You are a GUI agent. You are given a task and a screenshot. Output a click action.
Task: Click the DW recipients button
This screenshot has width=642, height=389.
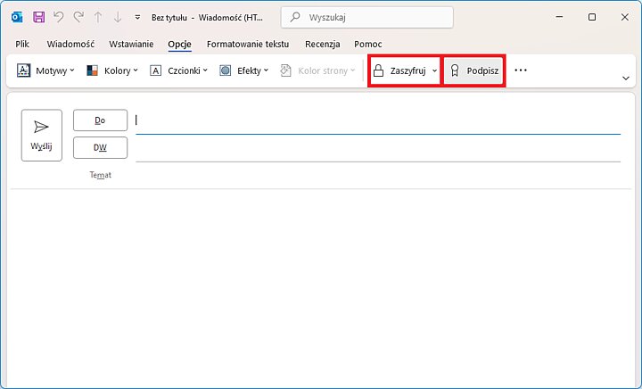(100, 147)
